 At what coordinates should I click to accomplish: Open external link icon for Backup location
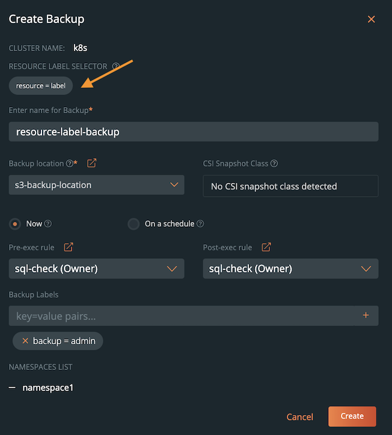pos(91,163)
